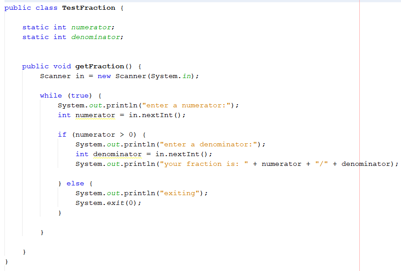The height and width of the screenshot is (271, 401).
Task: Click the else keyword
Action: pyautogui.click(x=75, y=183)
